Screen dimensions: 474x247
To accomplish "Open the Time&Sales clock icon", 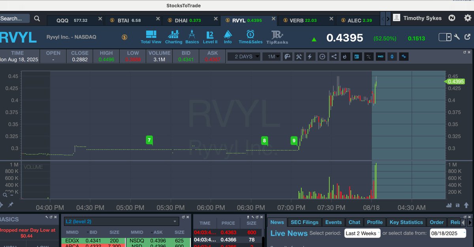I will click(x=250, y=37).
